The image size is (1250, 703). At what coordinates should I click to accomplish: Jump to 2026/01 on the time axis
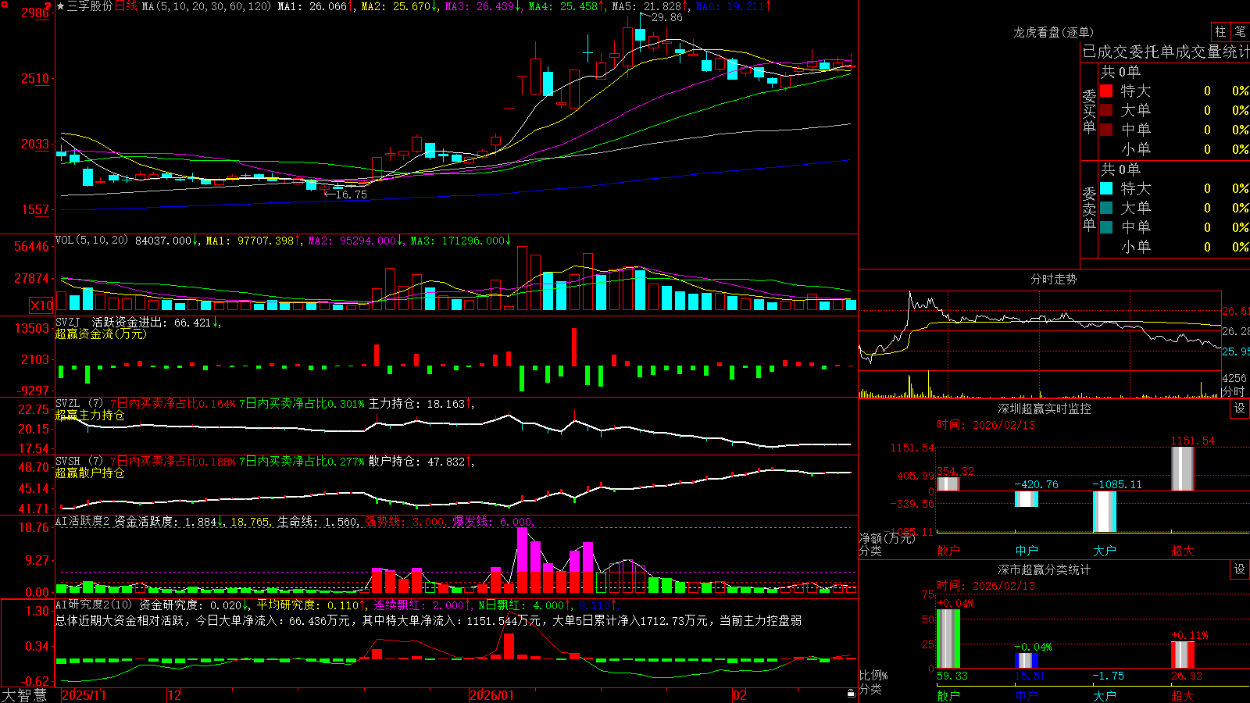[x=491, y=695]
